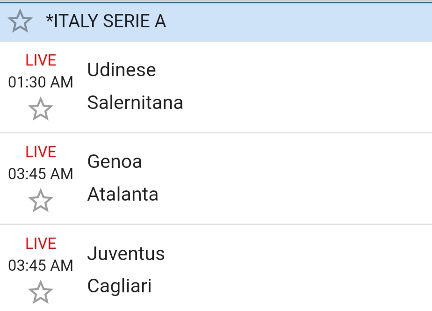The width and height of the screenshot is (432, 311).
Task: Click empty right side of Serie A header
Action: pyautogui.click(x=327, y=22)
